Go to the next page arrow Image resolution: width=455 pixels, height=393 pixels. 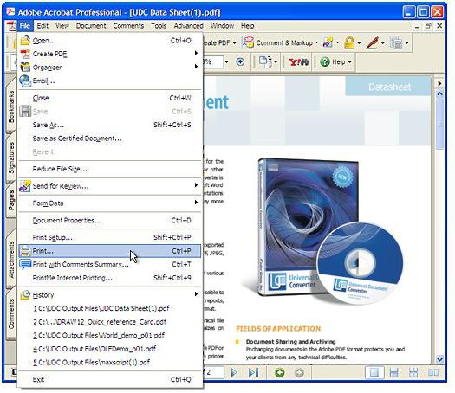(234, 372)
